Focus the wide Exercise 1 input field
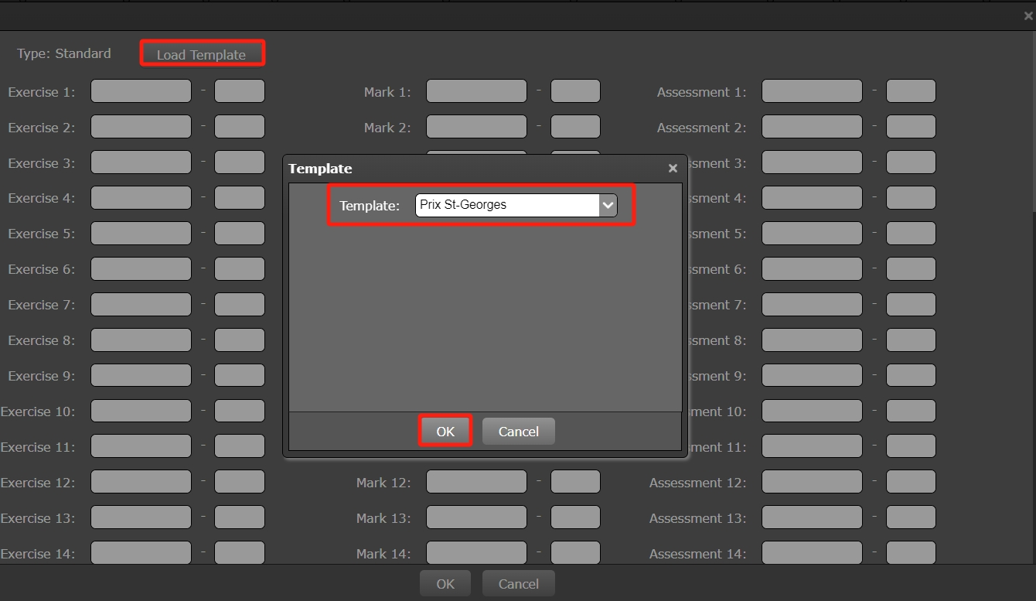Viewport: 1036px width, 601px height. point(141,91)
